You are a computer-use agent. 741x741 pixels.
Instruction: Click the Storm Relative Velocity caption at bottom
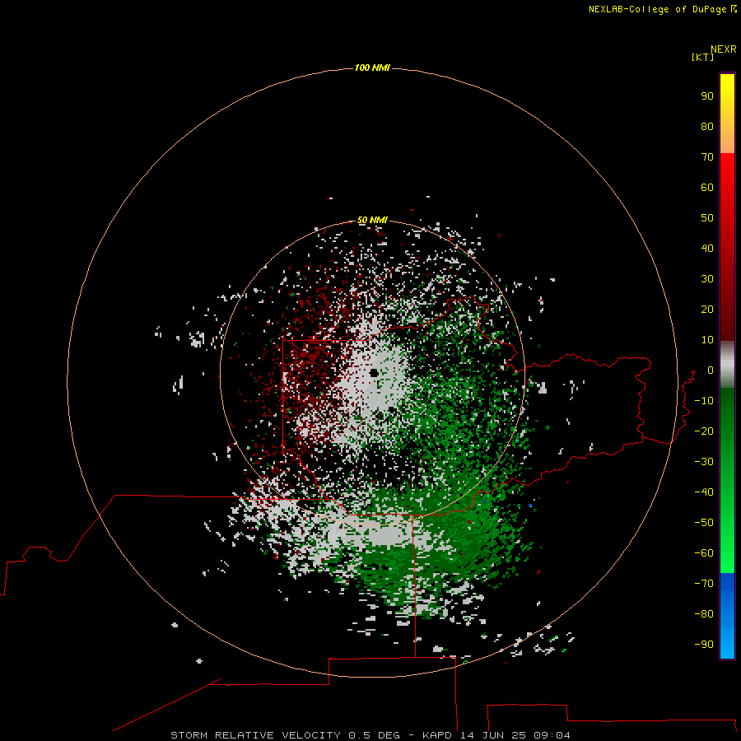(370, 735)
